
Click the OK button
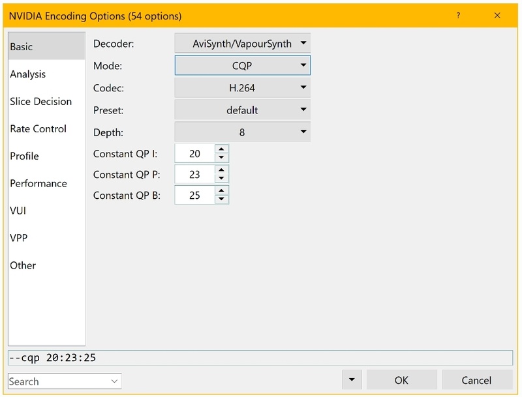(401, 380)
